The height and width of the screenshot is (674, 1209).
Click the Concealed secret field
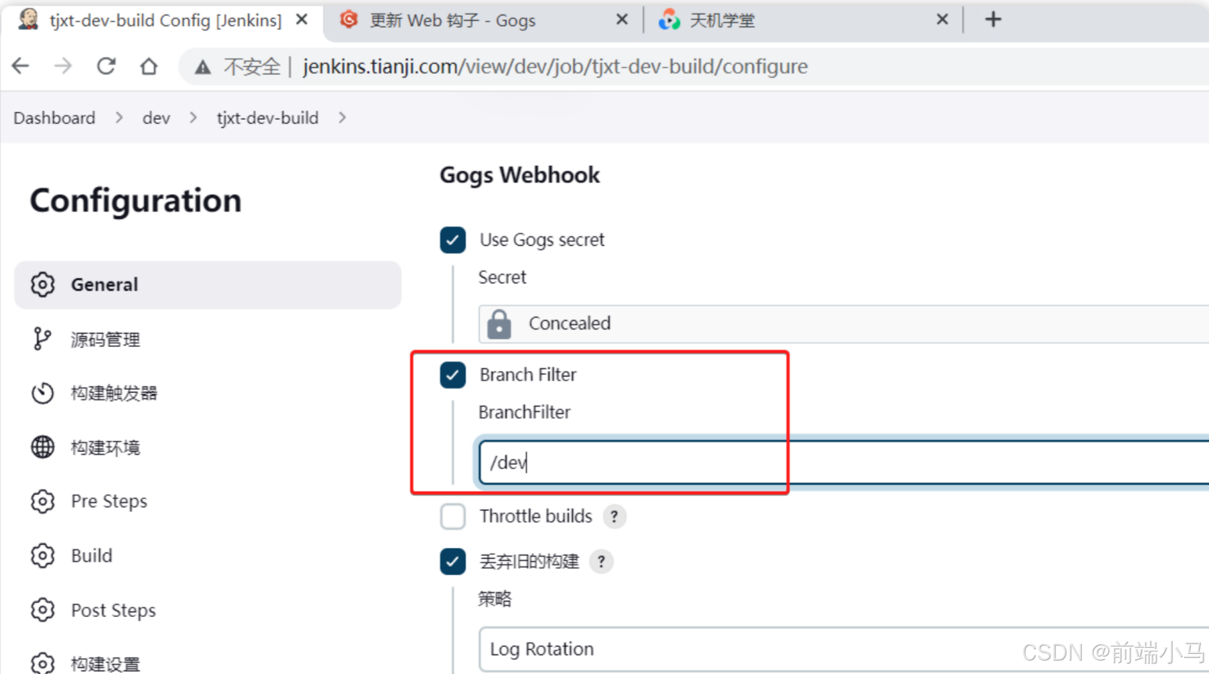pos(844,324)
